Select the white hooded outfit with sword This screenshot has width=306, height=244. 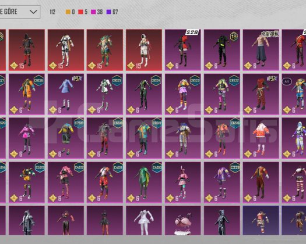click(x=144, y=50)
